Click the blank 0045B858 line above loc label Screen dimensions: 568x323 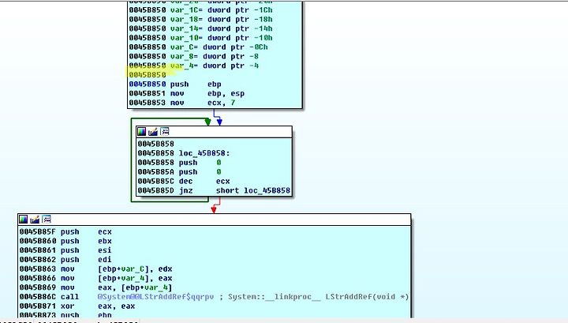tap(155, 144)
